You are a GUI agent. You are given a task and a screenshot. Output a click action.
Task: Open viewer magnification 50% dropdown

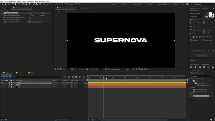tap(66, 69)
